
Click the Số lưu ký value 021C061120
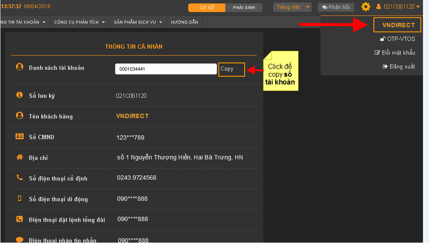pyautogui.click(x=131, y=96)
